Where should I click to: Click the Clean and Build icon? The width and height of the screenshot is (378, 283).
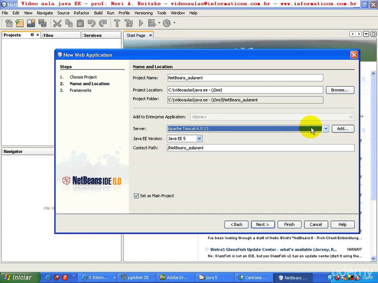pyautogui.click(x=129, y=23)
